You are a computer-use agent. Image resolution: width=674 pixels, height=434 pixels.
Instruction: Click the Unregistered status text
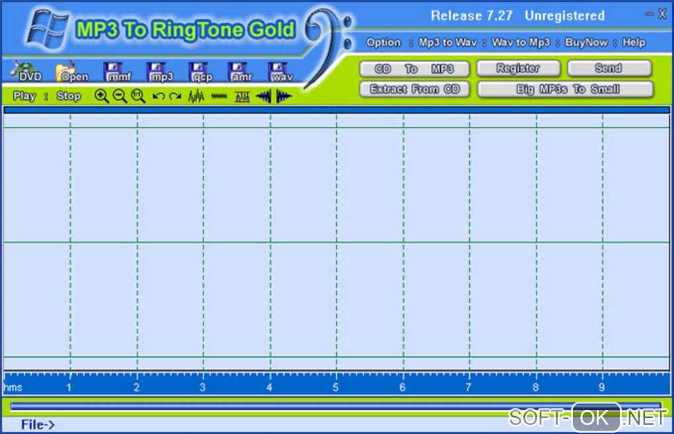[x=565, y=16]
